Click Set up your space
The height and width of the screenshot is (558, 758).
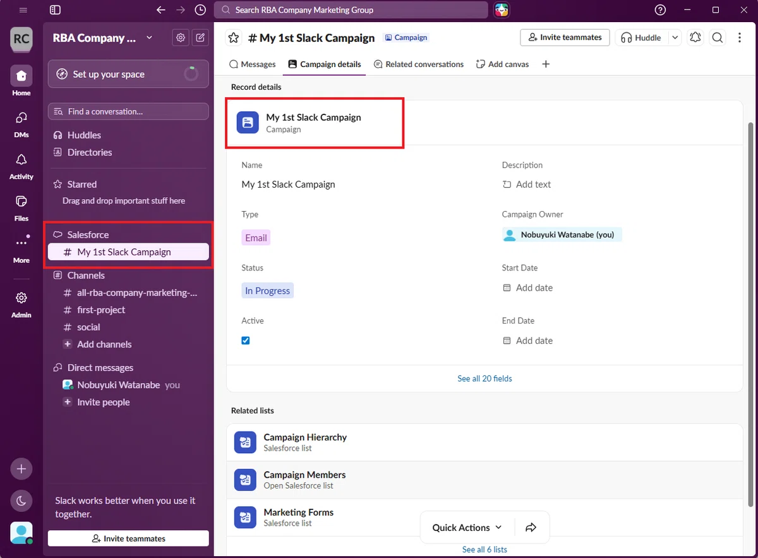point(128,74)
